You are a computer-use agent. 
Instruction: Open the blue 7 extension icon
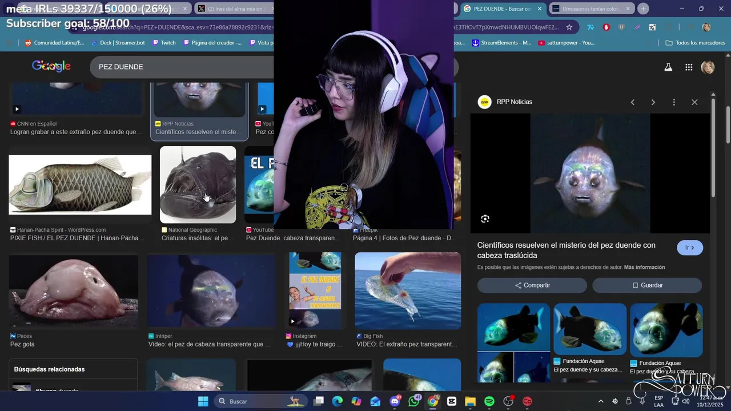coord(591,27)
